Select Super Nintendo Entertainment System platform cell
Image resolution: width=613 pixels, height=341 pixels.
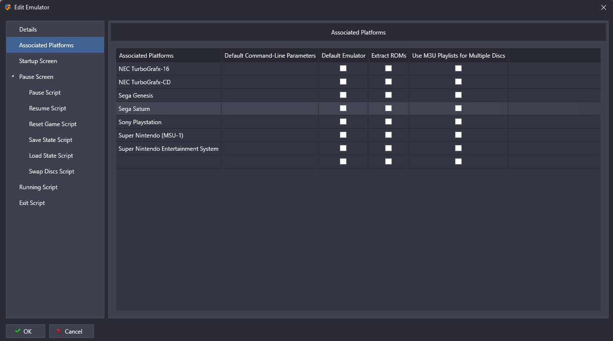(x=169, y=148)
